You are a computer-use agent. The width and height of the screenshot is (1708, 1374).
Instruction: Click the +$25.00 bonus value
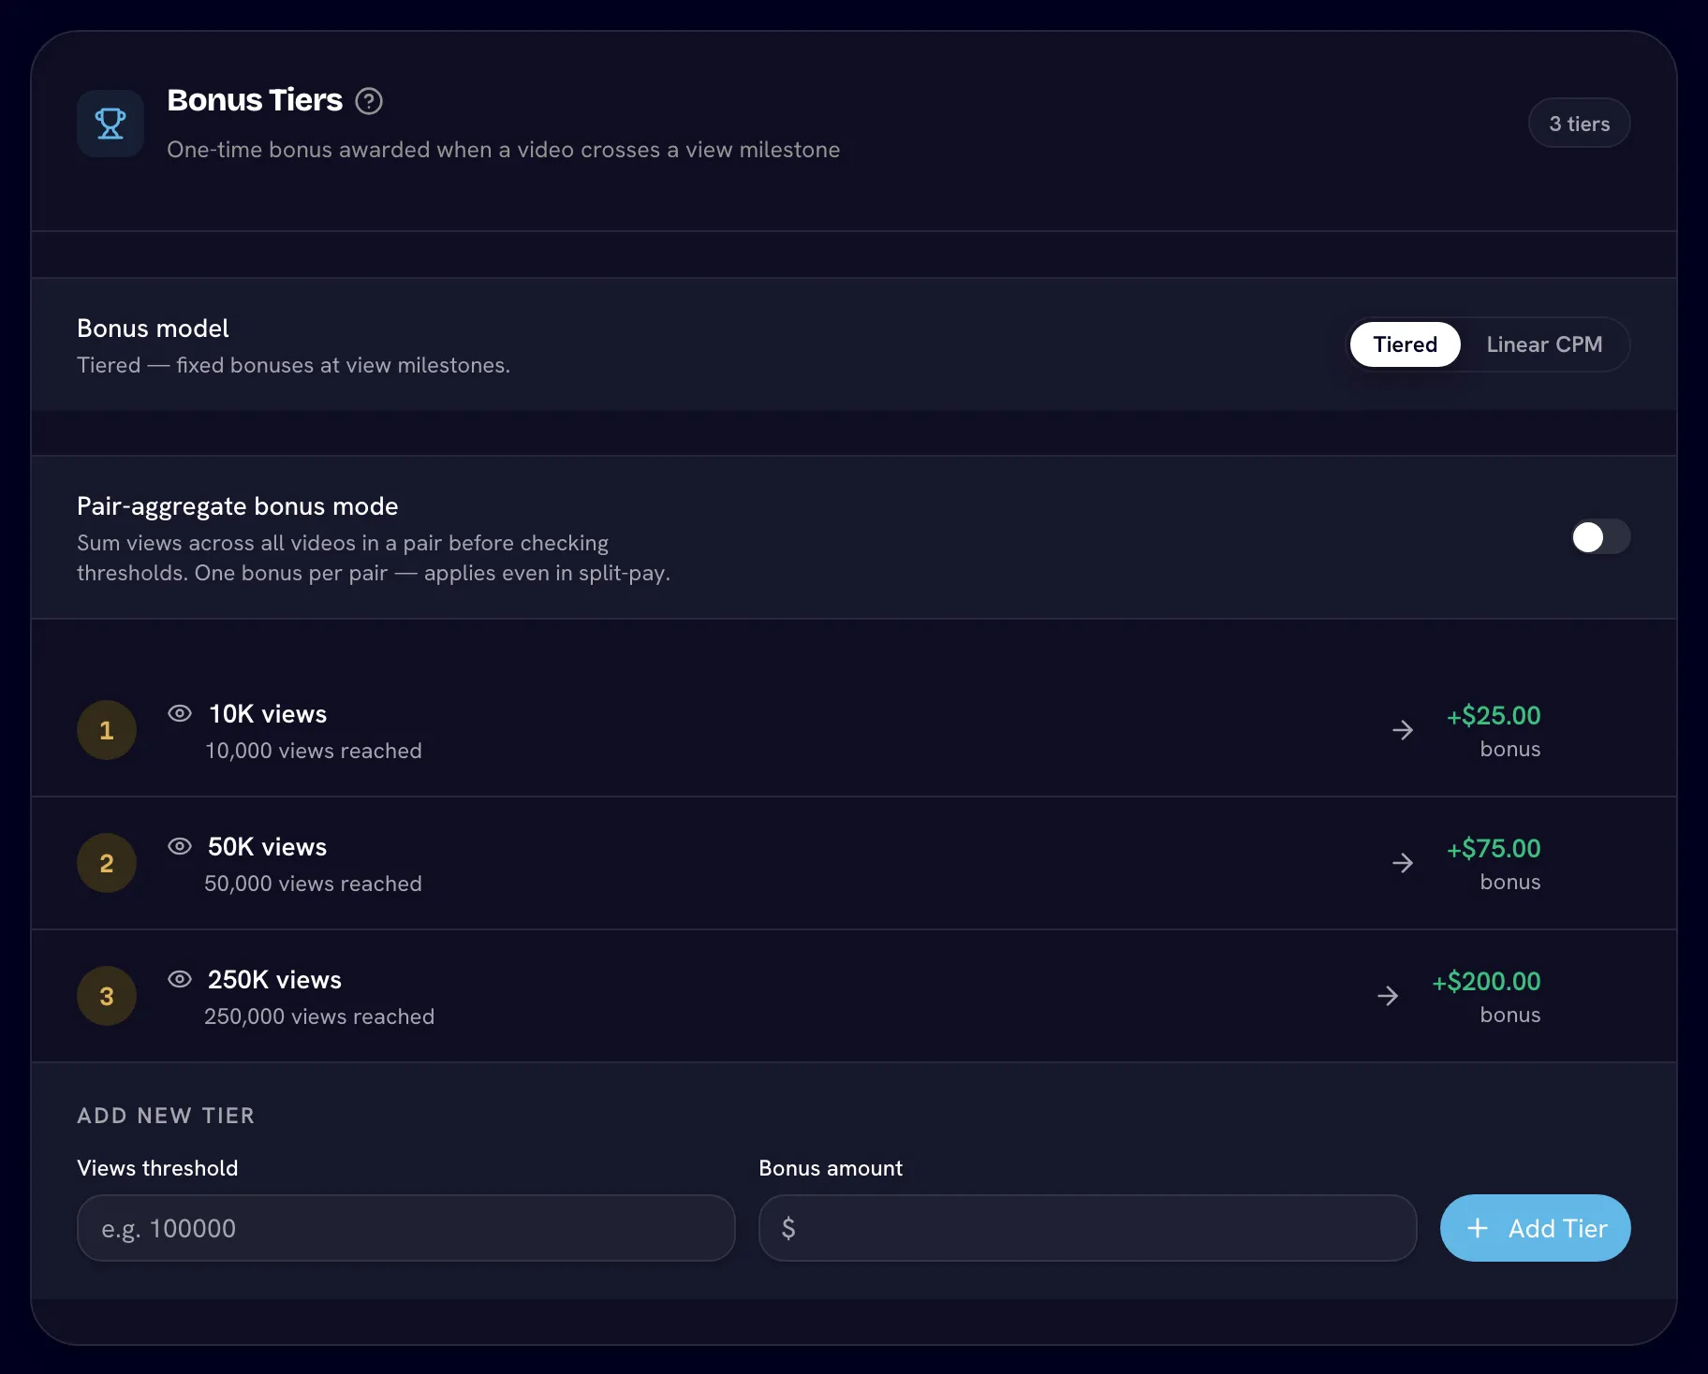(x=1494, y=716)
